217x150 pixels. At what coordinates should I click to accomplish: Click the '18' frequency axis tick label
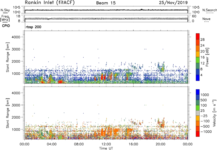(x=18, y=16)
